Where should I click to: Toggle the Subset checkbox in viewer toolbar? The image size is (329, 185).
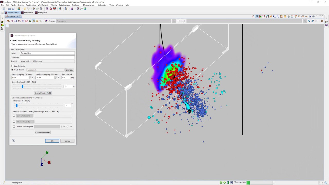tap(178, 21)
